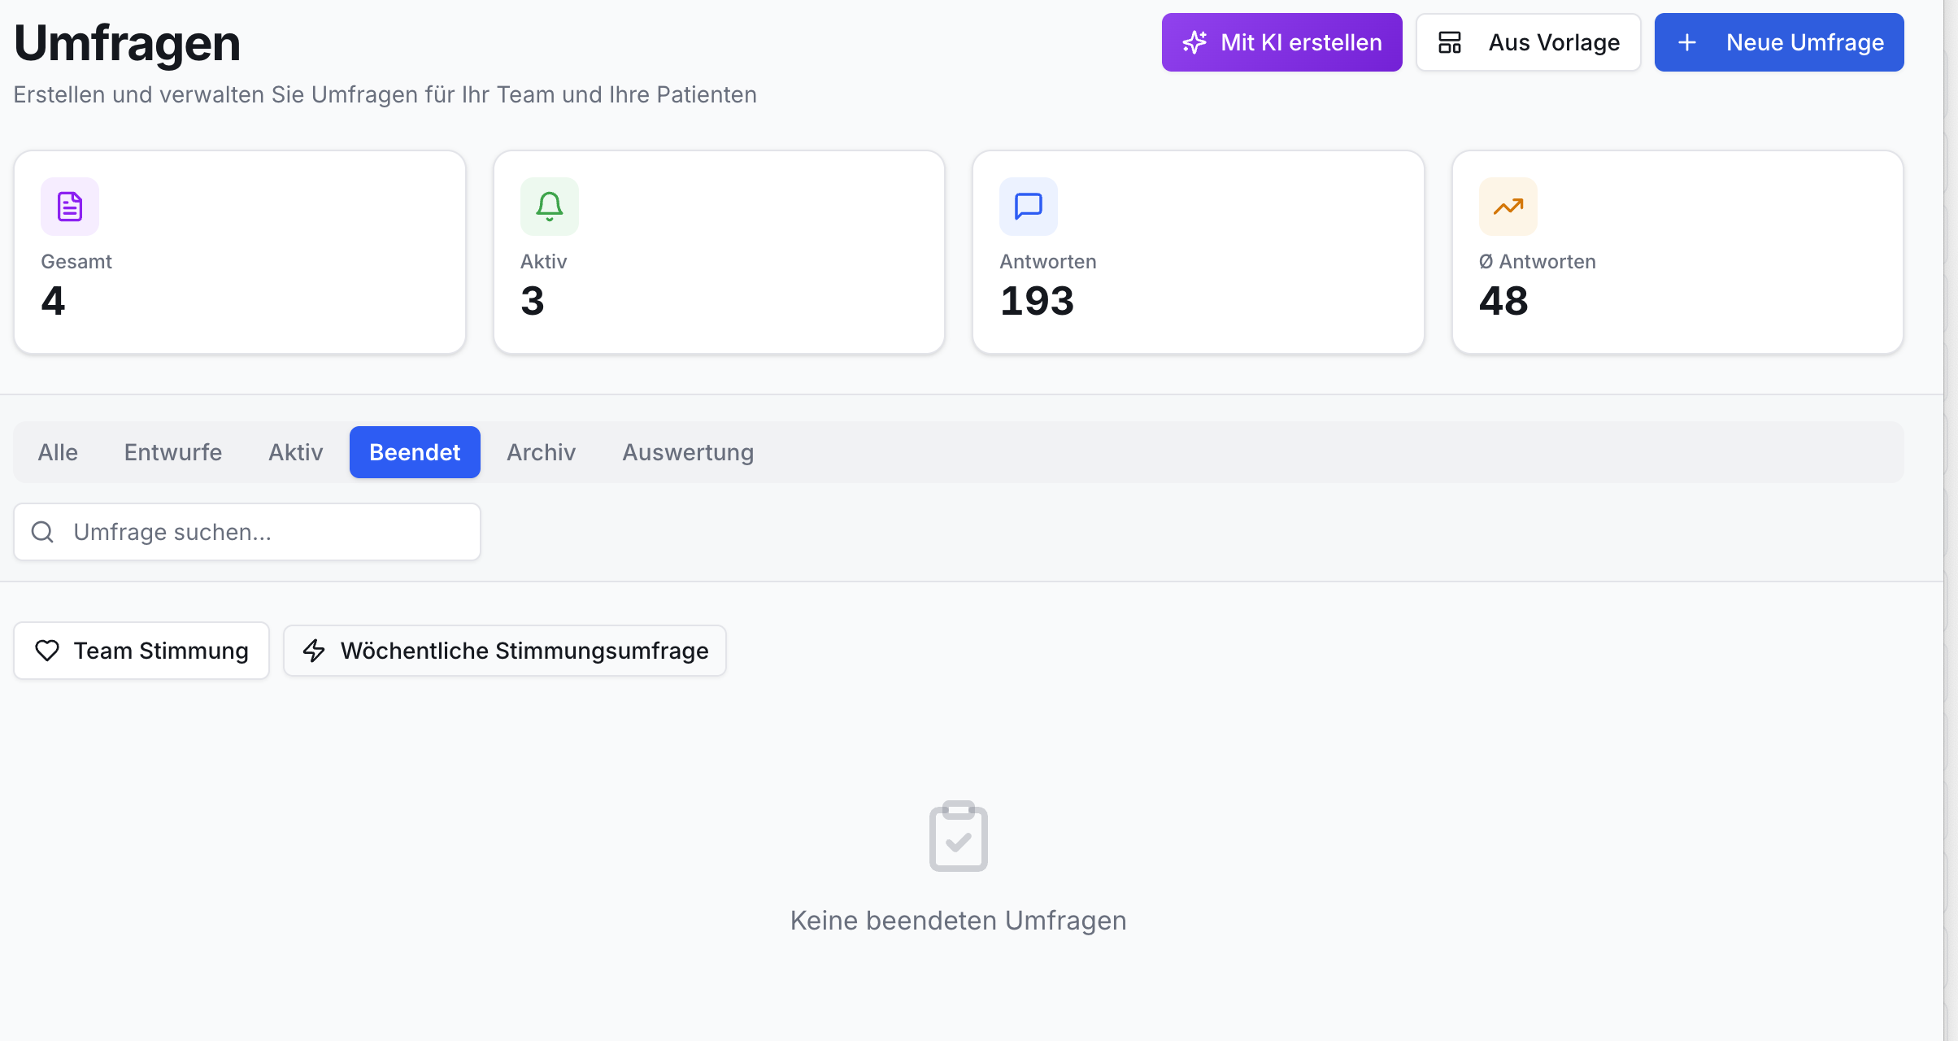Create a survey with Mit KI erstellen

click(x=1281, y=42)
